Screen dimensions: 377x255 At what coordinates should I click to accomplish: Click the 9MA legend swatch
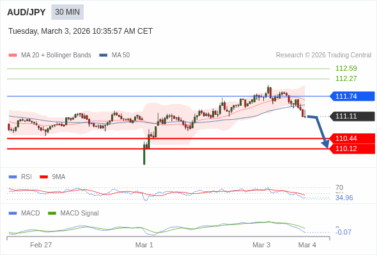[43, 177]
